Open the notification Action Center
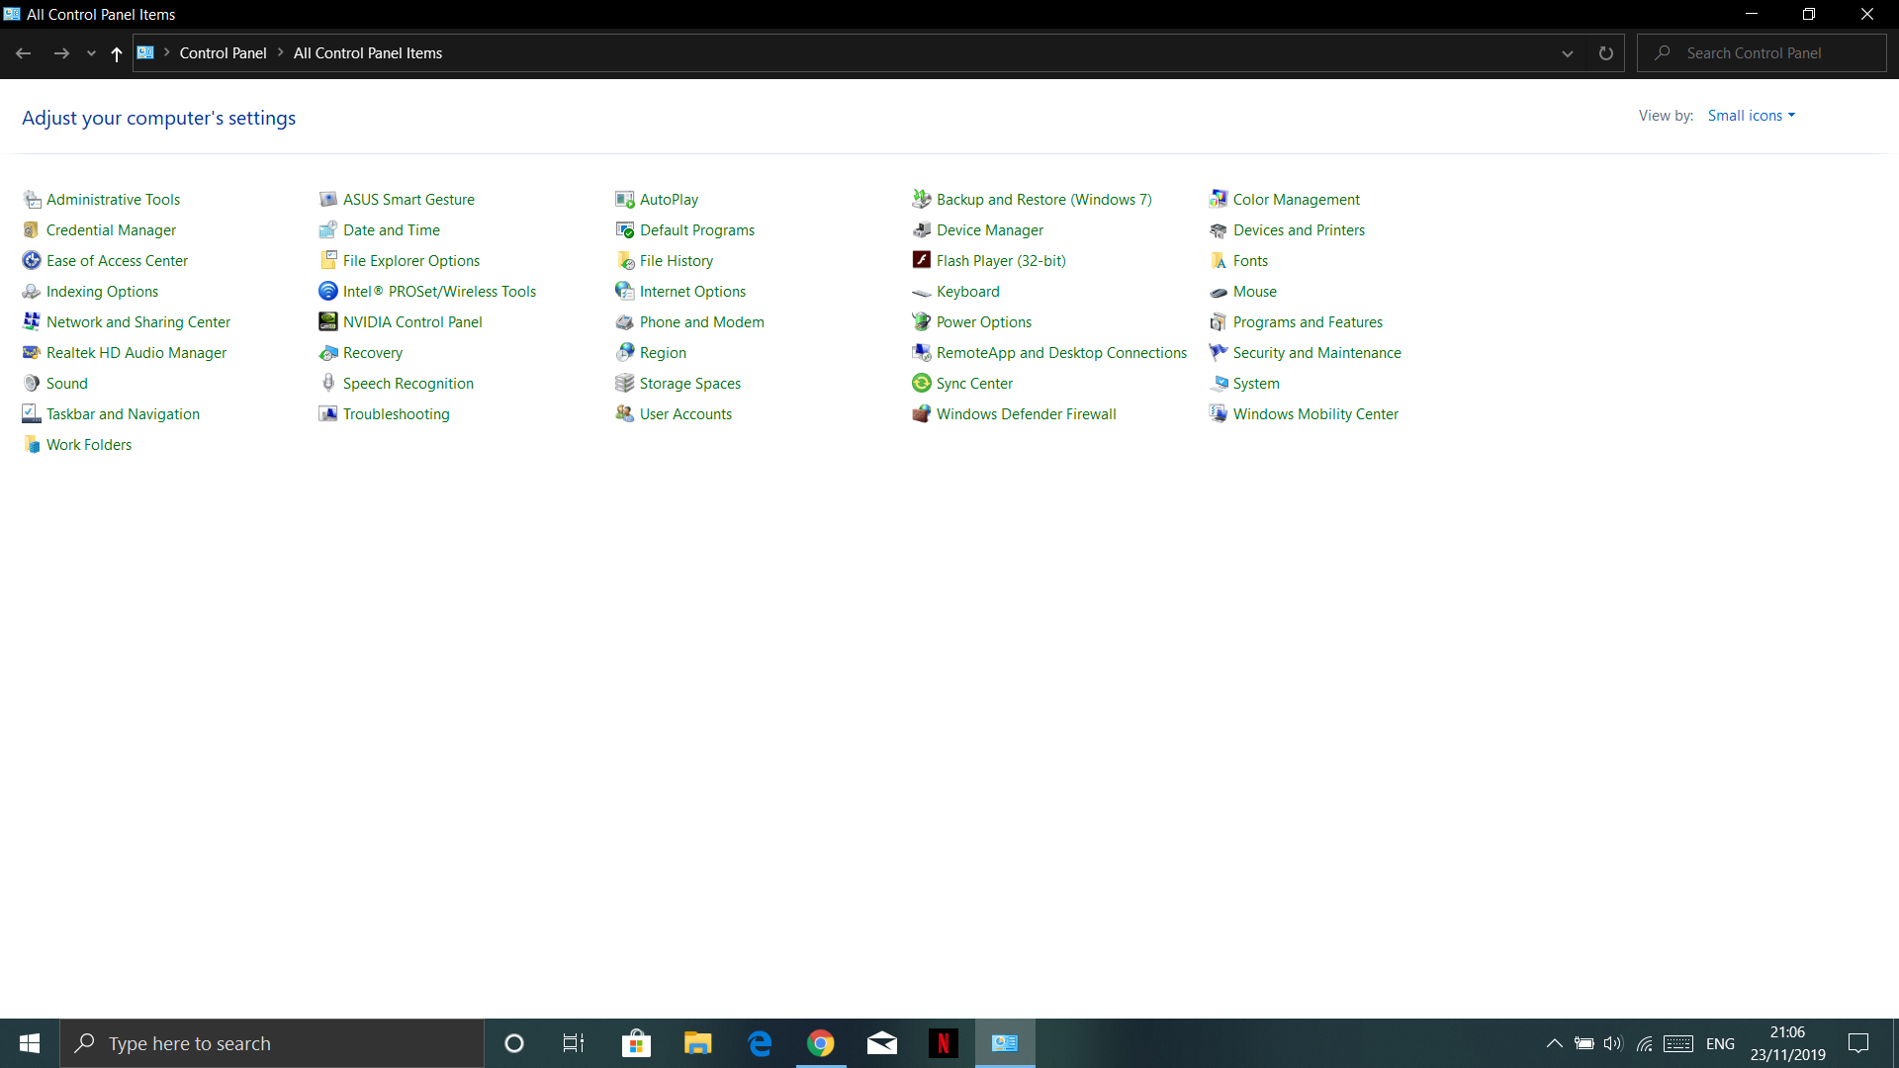This screenshot has width=1899, height=1068. 1858,1043
